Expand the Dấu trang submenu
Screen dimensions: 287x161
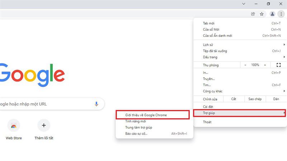pyautogui.click(x=240, y=57)
